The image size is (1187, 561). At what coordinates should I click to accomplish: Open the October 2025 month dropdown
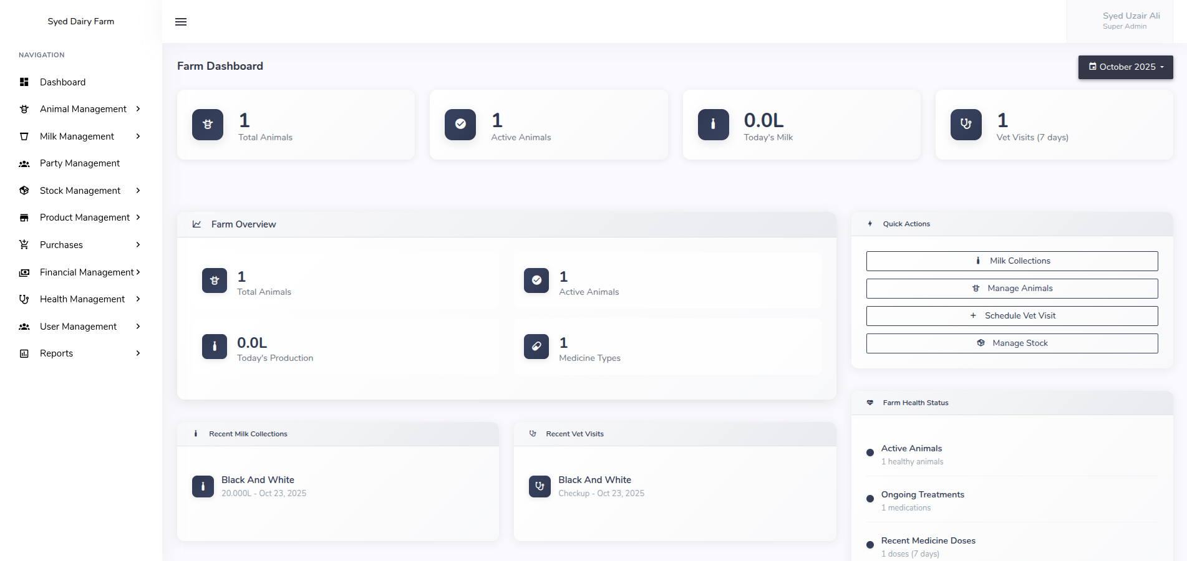click(x=1125, y=67)
